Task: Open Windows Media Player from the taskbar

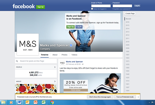Action: [11, 102]
